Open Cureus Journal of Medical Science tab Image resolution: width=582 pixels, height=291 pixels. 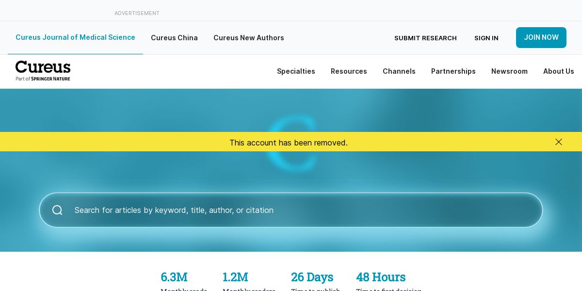coord(75,37)
